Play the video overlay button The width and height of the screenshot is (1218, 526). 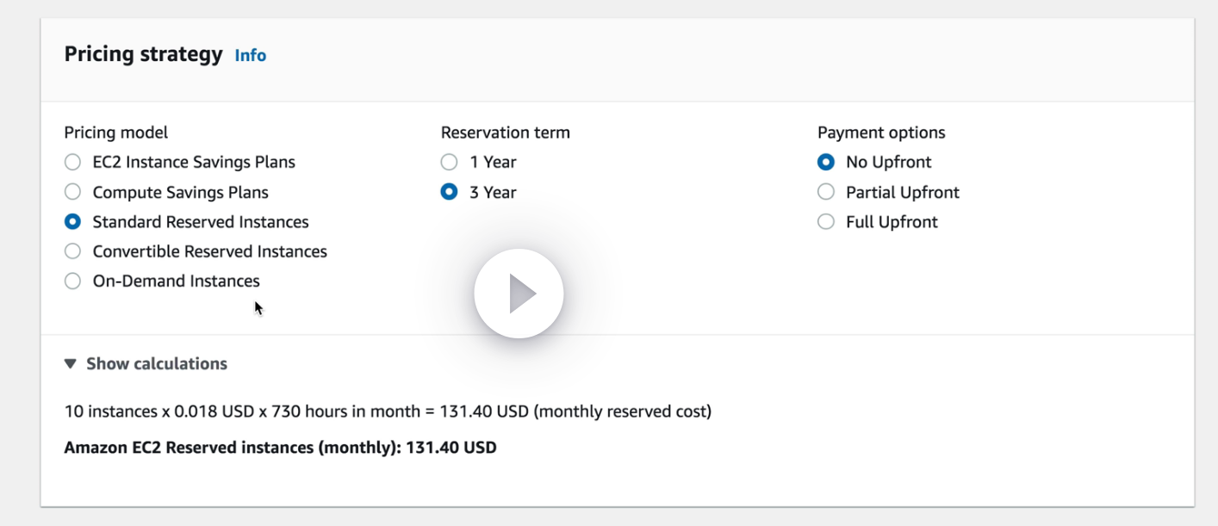coord(519,294)
